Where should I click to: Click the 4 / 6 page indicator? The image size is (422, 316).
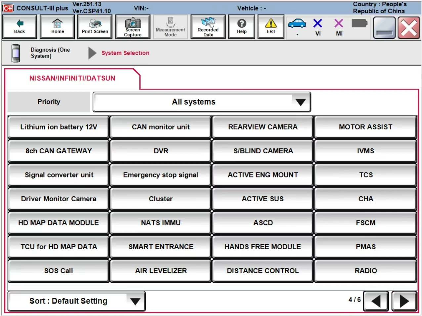(x=354, y=299)
